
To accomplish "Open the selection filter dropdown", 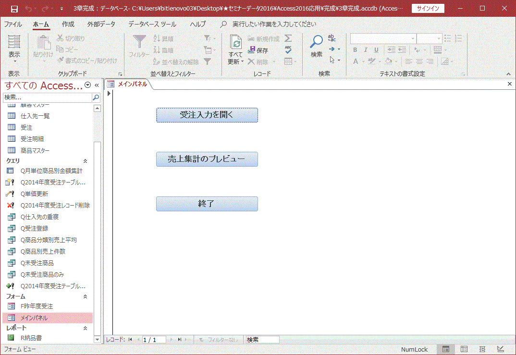I will (209, 38).
